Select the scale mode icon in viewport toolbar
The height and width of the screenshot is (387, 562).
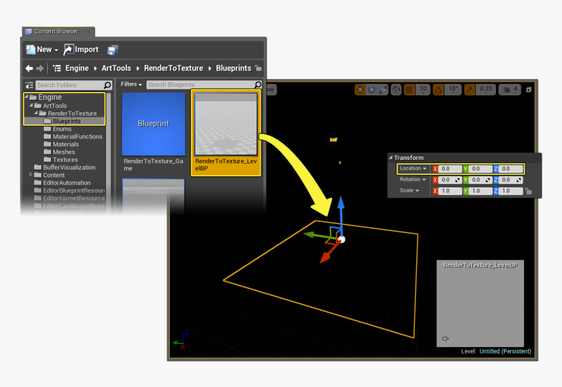point(384,89)
